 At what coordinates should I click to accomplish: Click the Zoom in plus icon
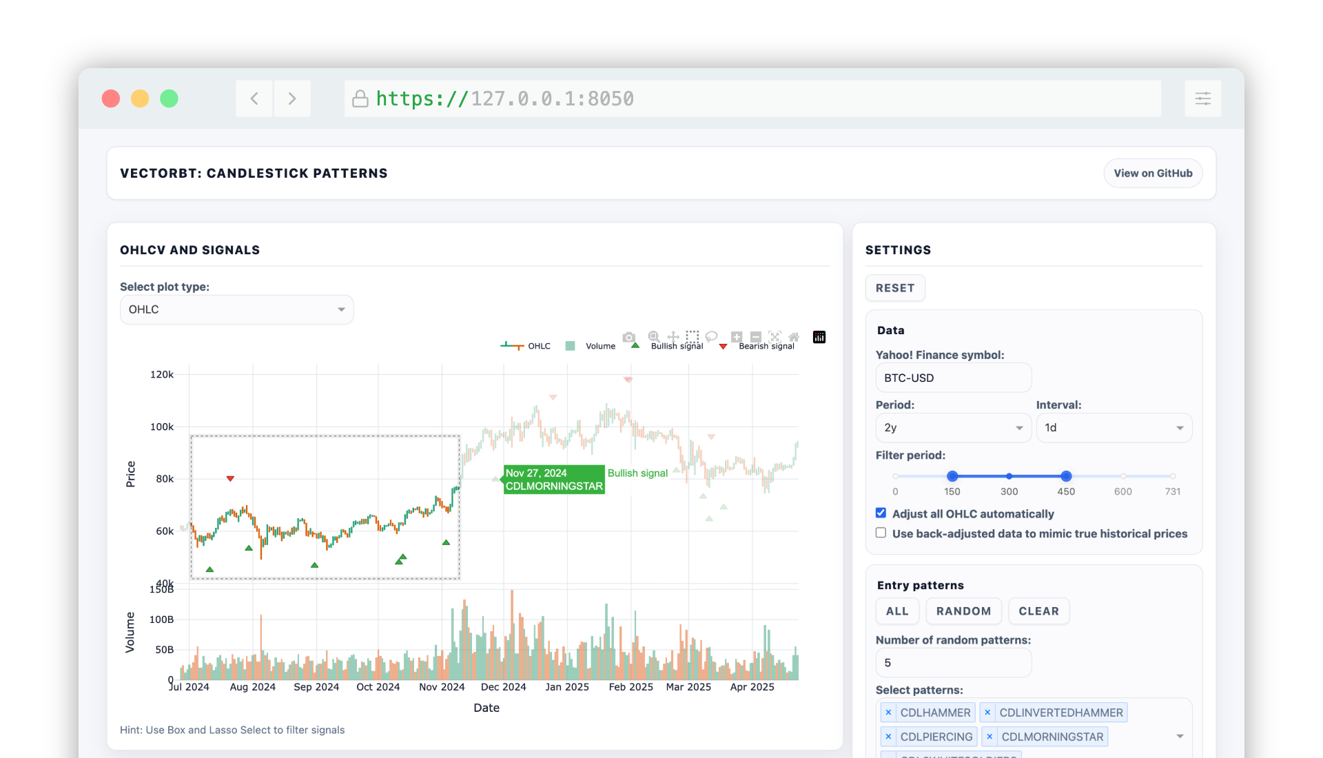click(737, 337)
